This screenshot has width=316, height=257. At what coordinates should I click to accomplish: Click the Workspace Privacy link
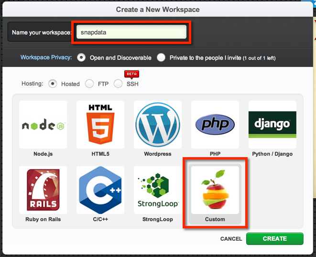coord(46,57)
